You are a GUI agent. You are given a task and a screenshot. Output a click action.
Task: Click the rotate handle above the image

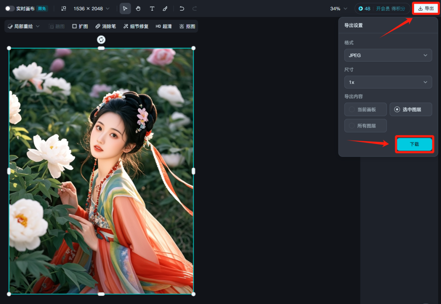pos(101,40)
